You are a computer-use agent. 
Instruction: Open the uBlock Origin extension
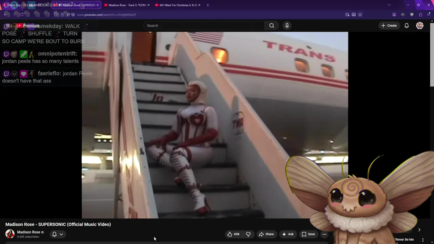coord(412,15)
